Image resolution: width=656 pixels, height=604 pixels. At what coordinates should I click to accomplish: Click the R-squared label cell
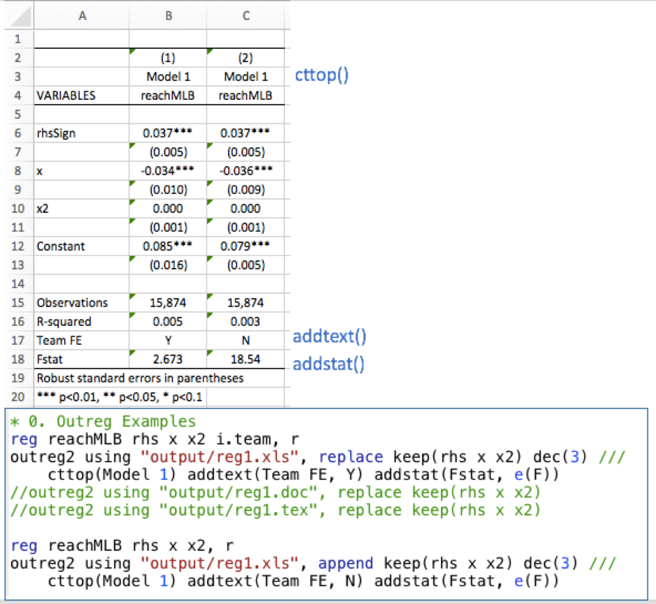click(x=81, y=321)
